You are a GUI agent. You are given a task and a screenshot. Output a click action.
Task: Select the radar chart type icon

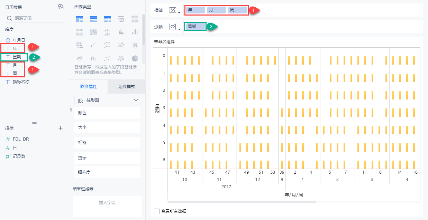[x=135, y=45]
